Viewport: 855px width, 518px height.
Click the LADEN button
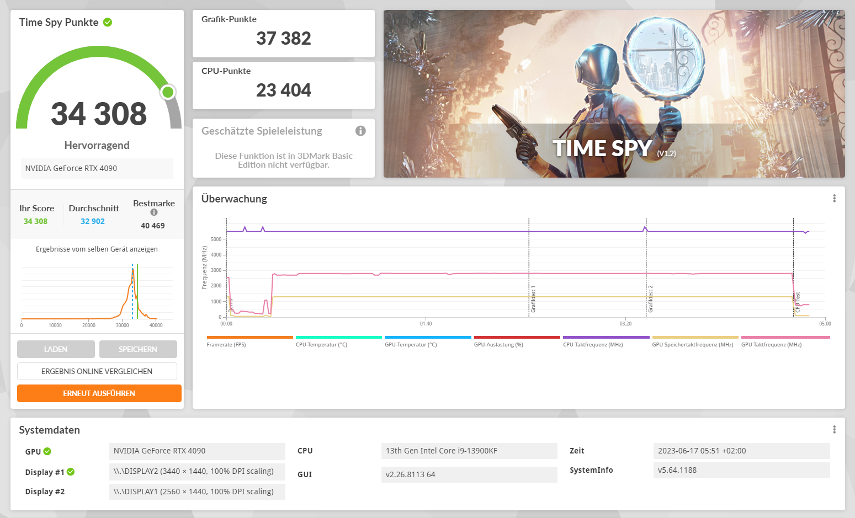pos(56,349)
